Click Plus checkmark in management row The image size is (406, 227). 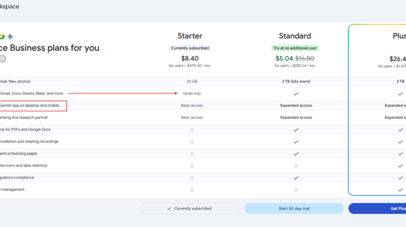click(x=400, y=190)
